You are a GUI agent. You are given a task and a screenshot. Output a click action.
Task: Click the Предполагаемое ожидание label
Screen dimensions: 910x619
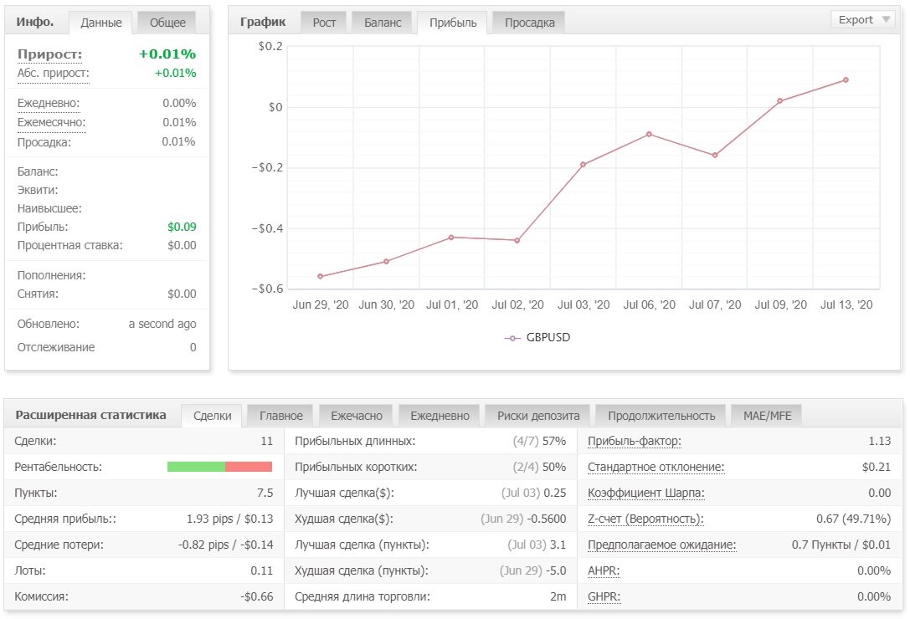coord(661,545)
